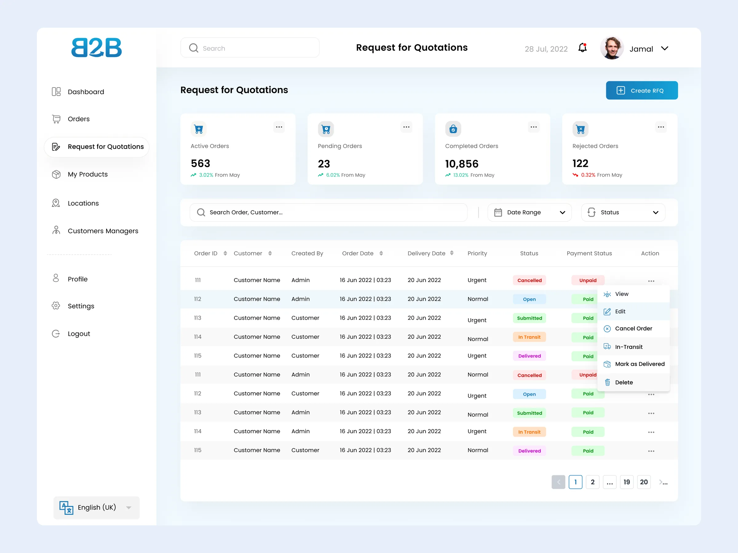Sort the table by Customer column
738x553 pixels.
coord(270,253)
